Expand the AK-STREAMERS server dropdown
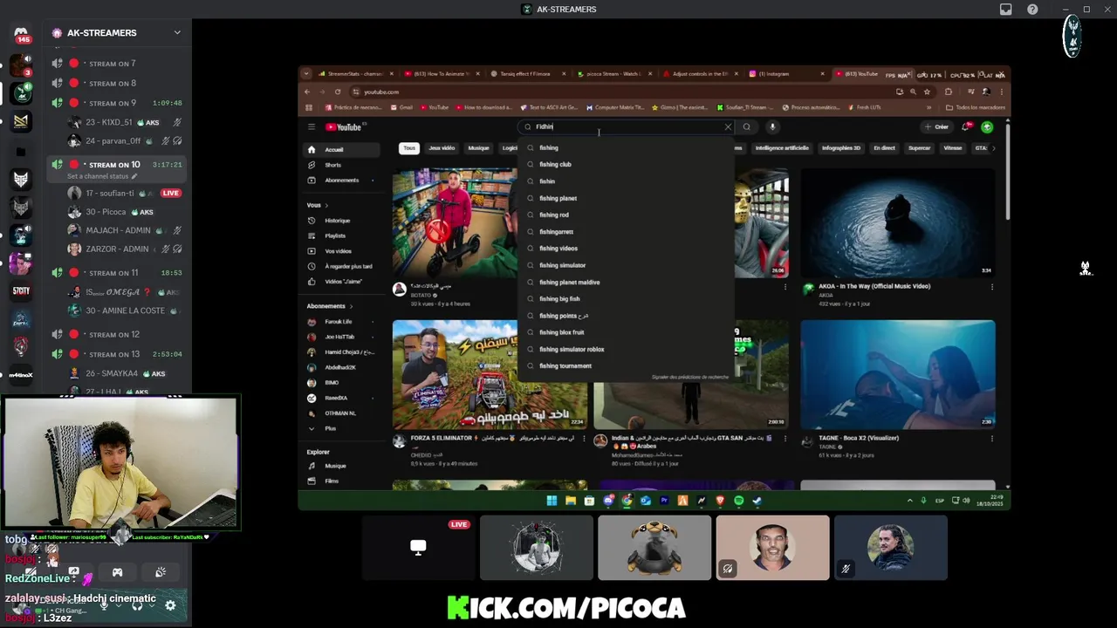Viewport: 1117px width, 628px height. (x=177, y=32)
